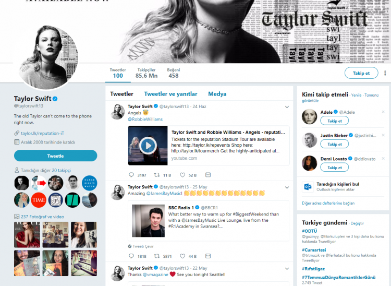
Task: Click Demi Lovato's profile picture
Action: click(309, 163)
